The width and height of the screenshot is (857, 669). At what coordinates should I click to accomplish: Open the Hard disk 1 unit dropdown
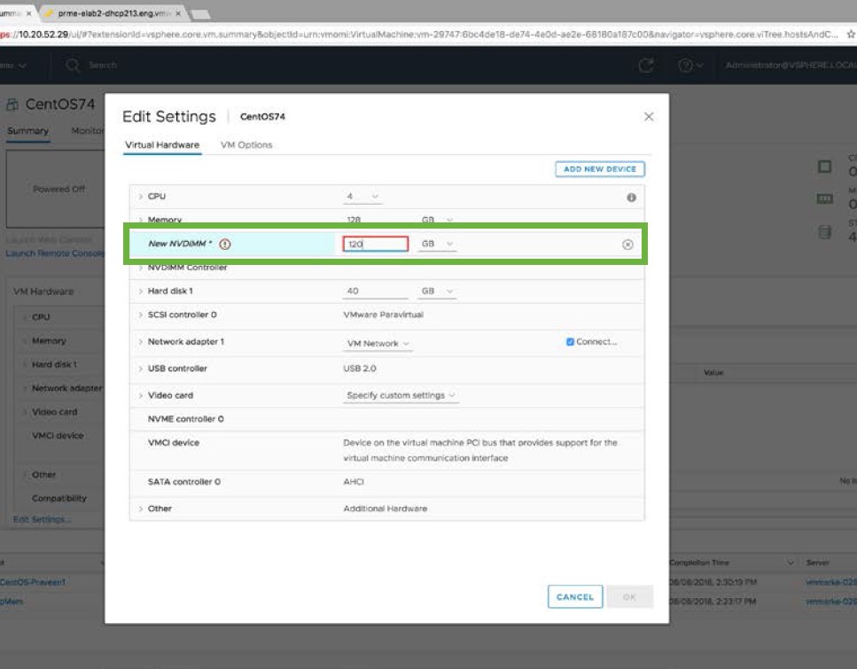coord(437,292)
